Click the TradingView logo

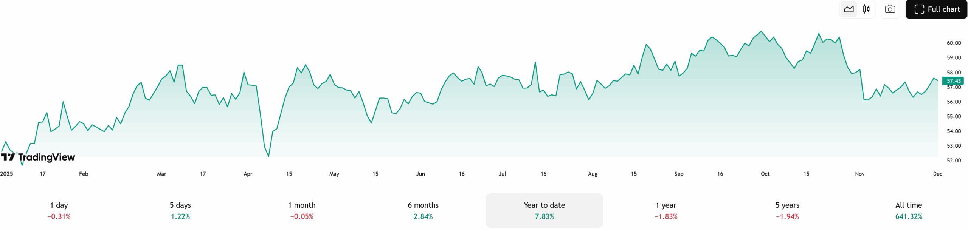coord(38,157)
